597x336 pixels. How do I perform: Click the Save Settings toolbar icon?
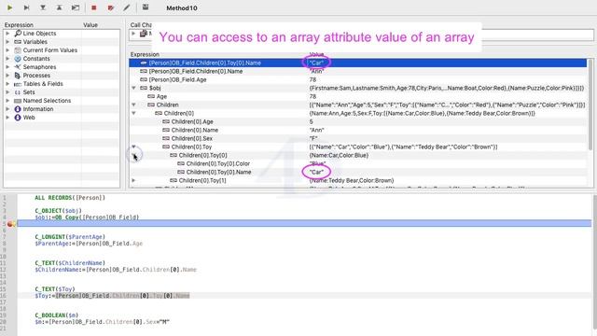146,7
